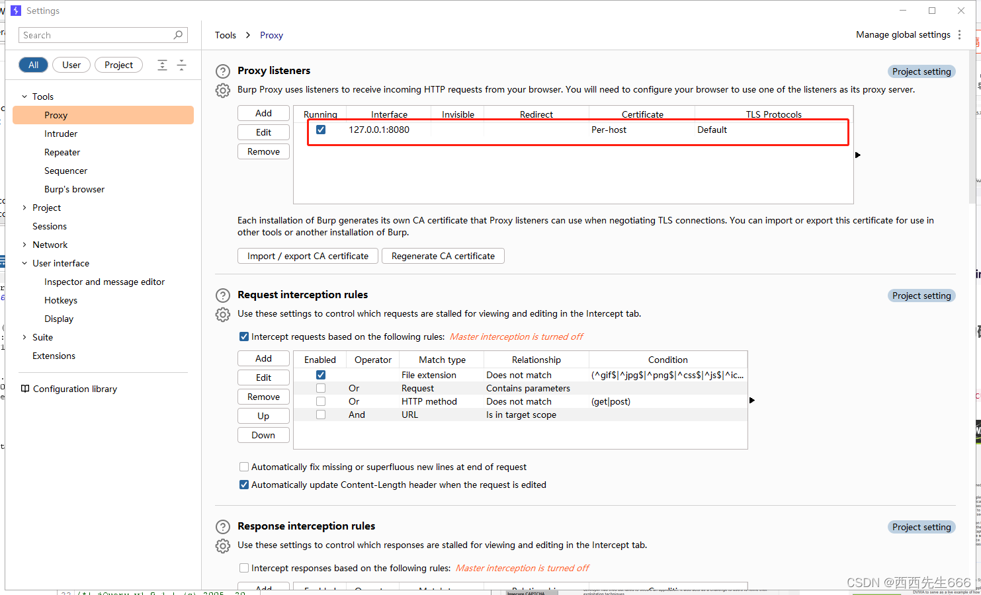Open Intruder settings in the tree

(x=61, y=134)
